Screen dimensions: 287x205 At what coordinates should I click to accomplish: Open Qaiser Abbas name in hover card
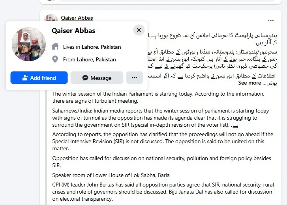tap(73, 31)
